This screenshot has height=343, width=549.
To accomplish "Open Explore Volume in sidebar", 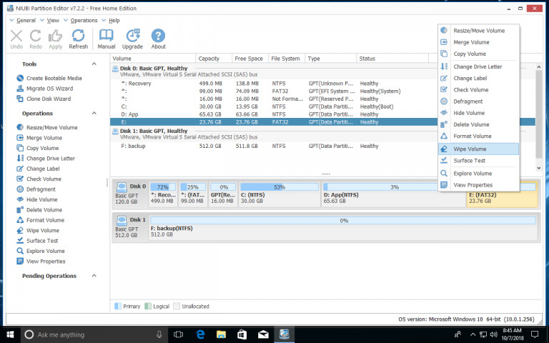I will coord(41,251).
